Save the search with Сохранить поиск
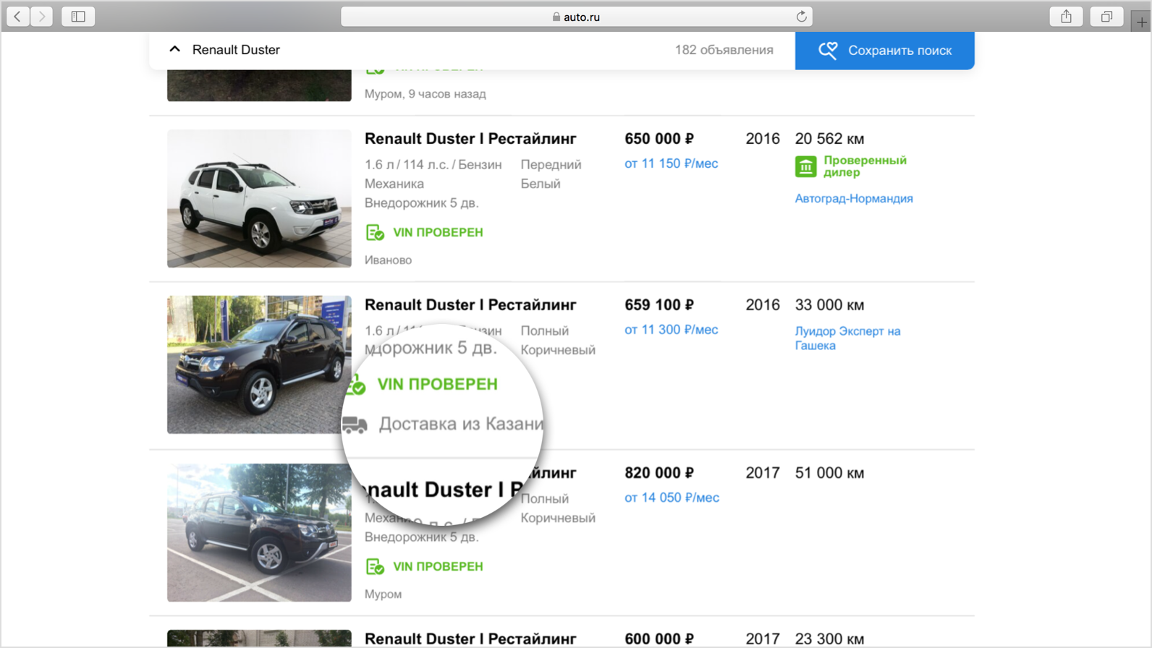Viewport: 1152px width, 648px height. coord(884,51)
